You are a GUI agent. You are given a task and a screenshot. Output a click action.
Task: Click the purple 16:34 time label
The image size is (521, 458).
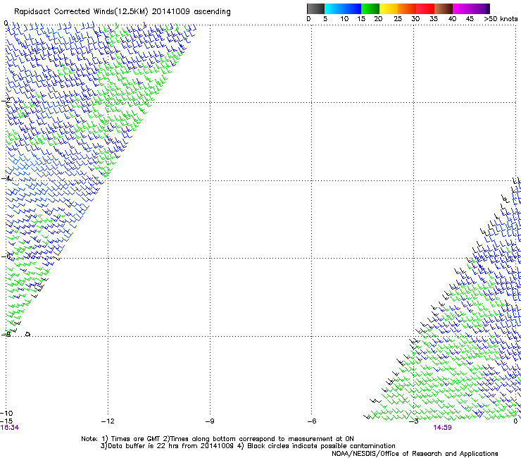point(10,428)
